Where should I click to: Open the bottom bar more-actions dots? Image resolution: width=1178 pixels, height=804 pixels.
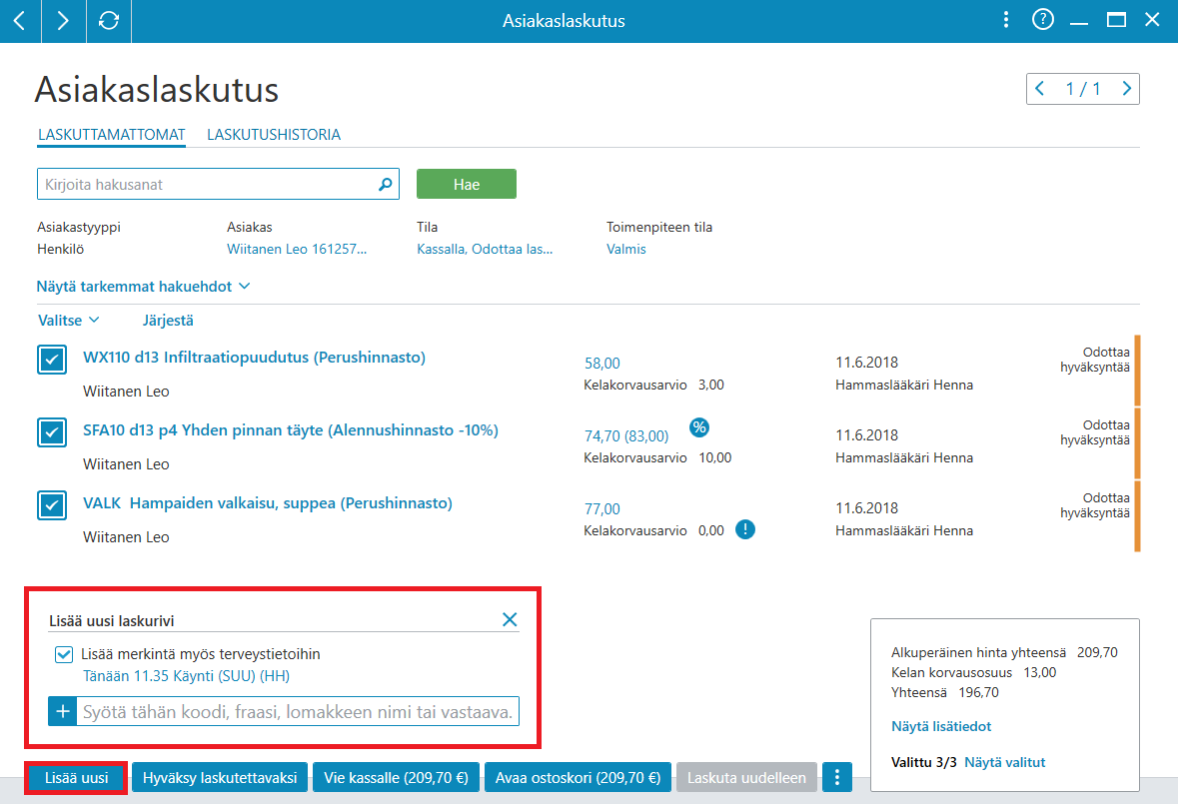[837, 778]
